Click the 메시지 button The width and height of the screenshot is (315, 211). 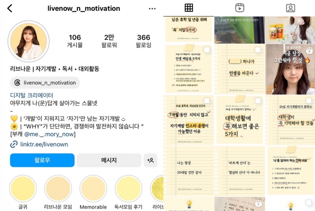point(109,160)
